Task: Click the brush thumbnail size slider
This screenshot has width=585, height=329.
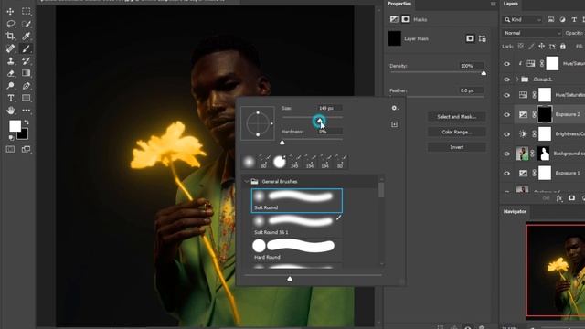Action: pos(290,278)
